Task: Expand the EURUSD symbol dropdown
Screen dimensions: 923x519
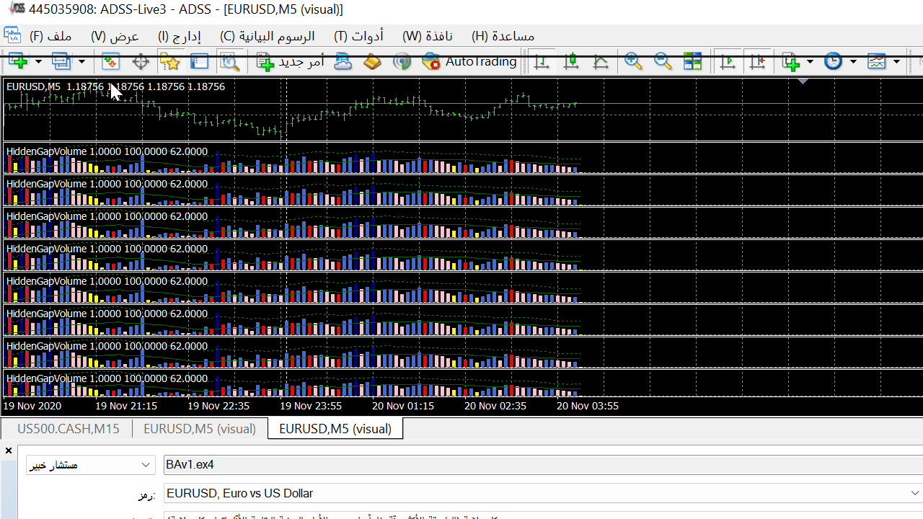Action: [x=914, y=493]
